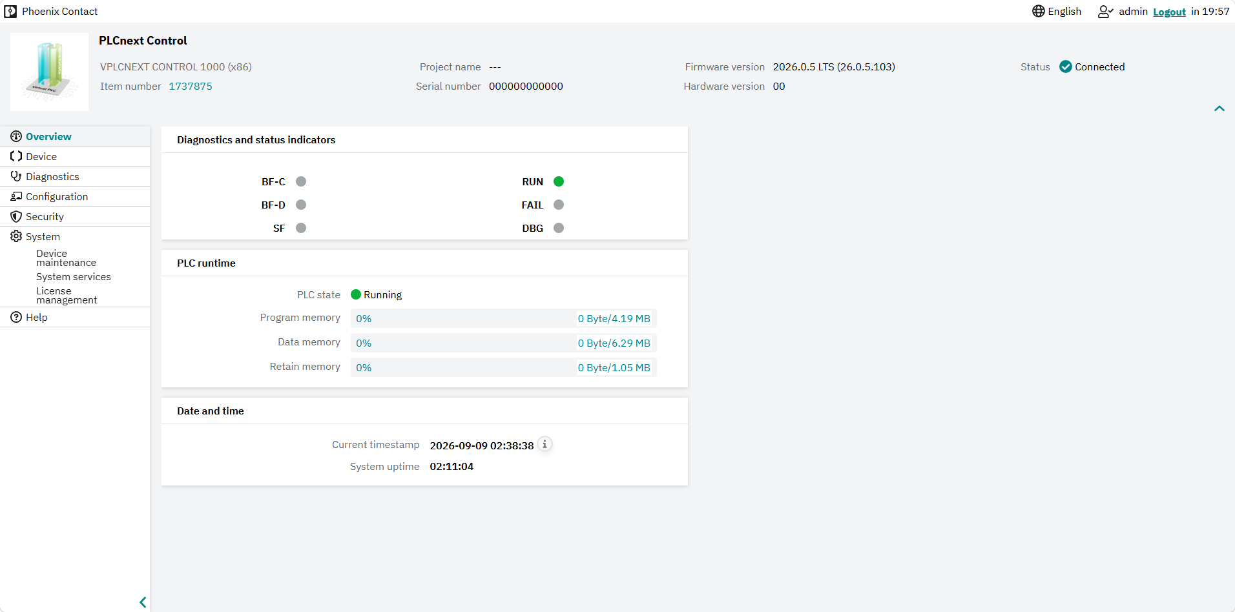Image resolution: width=1235 pixels, height=612 pixels.
Task: Click the Retain memory usage bar
Action: 503,367
